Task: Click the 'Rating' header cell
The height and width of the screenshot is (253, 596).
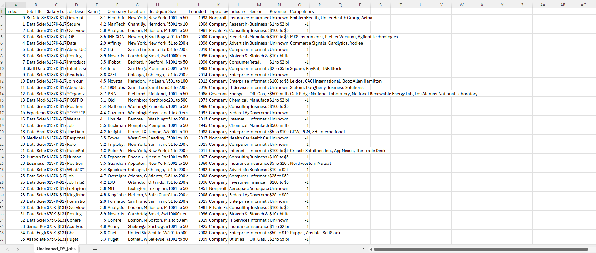Action: 97,11
